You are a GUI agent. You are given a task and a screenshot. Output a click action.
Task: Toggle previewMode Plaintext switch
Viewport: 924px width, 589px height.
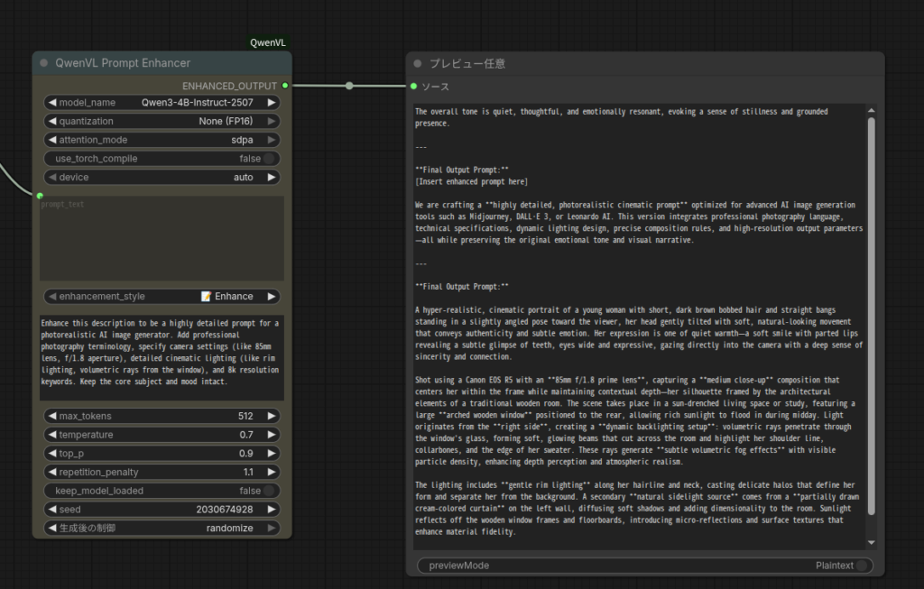(x=862, y=566)
